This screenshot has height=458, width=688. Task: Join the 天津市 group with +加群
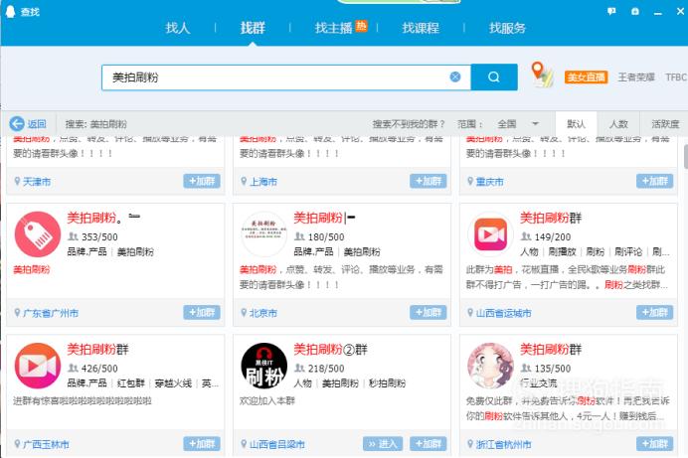pyautogui.click(x=202, y=181)
